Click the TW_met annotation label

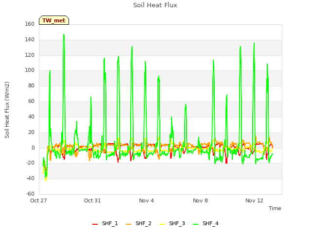(54, 20)
